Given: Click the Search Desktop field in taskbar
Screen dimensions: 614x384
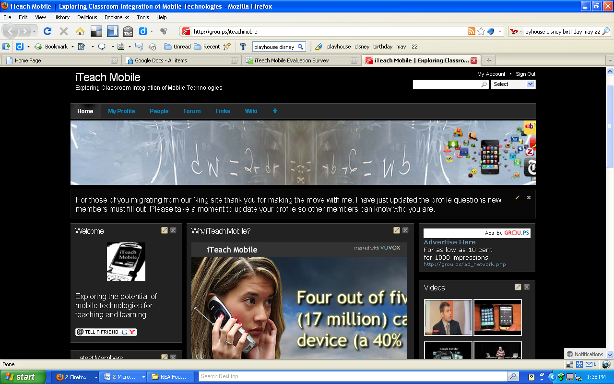Looking at the screenshot, I should click(353, 377).
